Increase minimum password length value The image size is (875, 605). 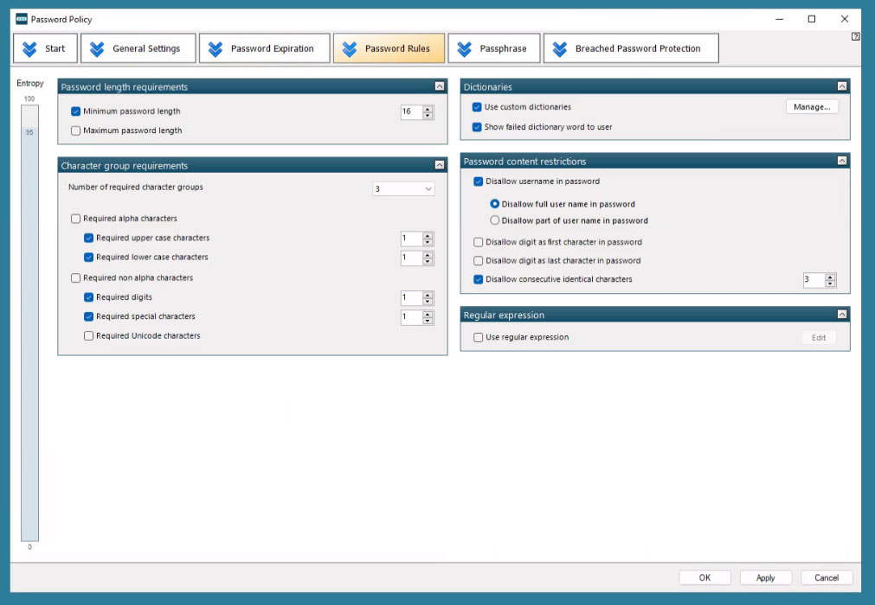coord(428,109)
